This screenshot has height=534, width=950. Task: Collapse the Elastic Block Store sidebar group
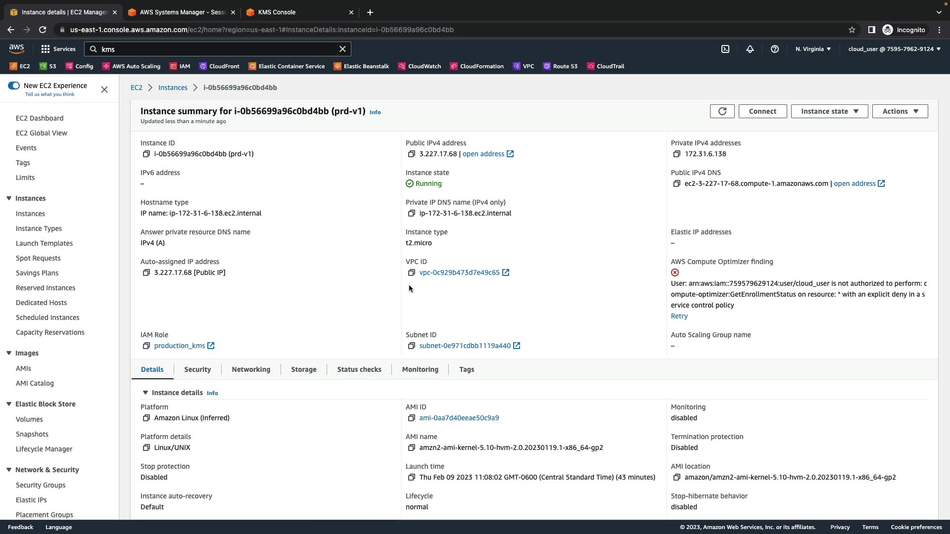pyautogui.click(x=9, y=404)
